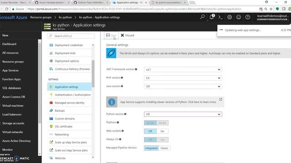Click New in left nav
The width and height of the screenshot is (291, 163).
click(x=5, y=35)
